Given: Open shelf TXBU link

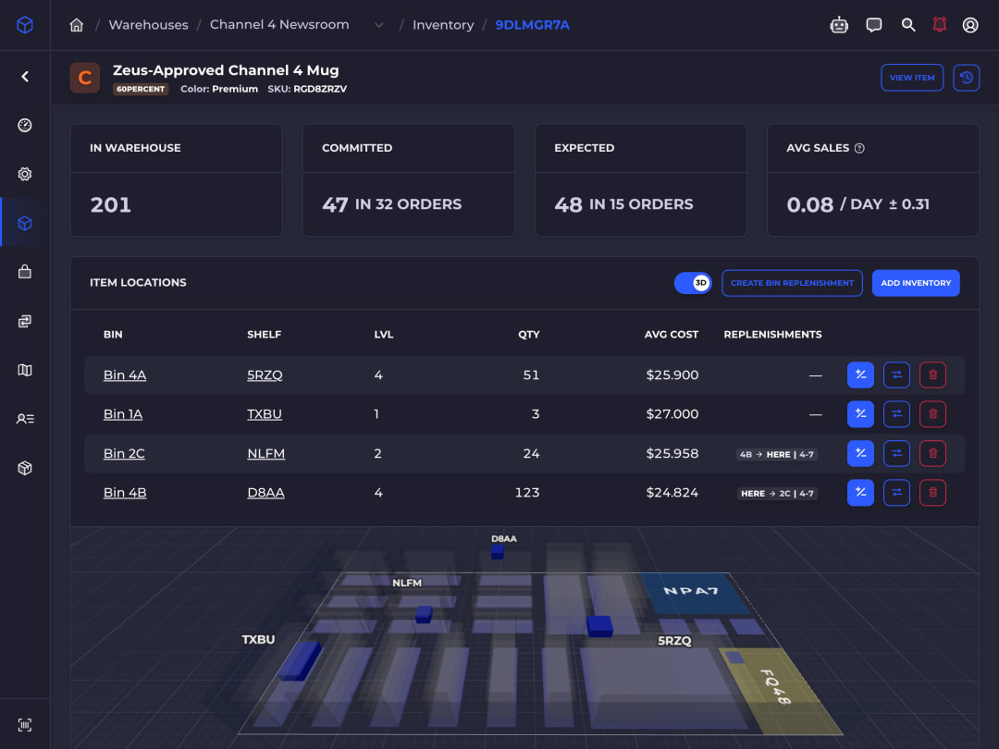Looking at the screenshot, I should (265, 414).
